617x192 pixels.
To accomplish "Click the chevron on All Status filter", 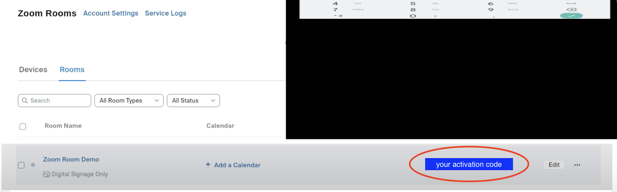I will point(213,100).
